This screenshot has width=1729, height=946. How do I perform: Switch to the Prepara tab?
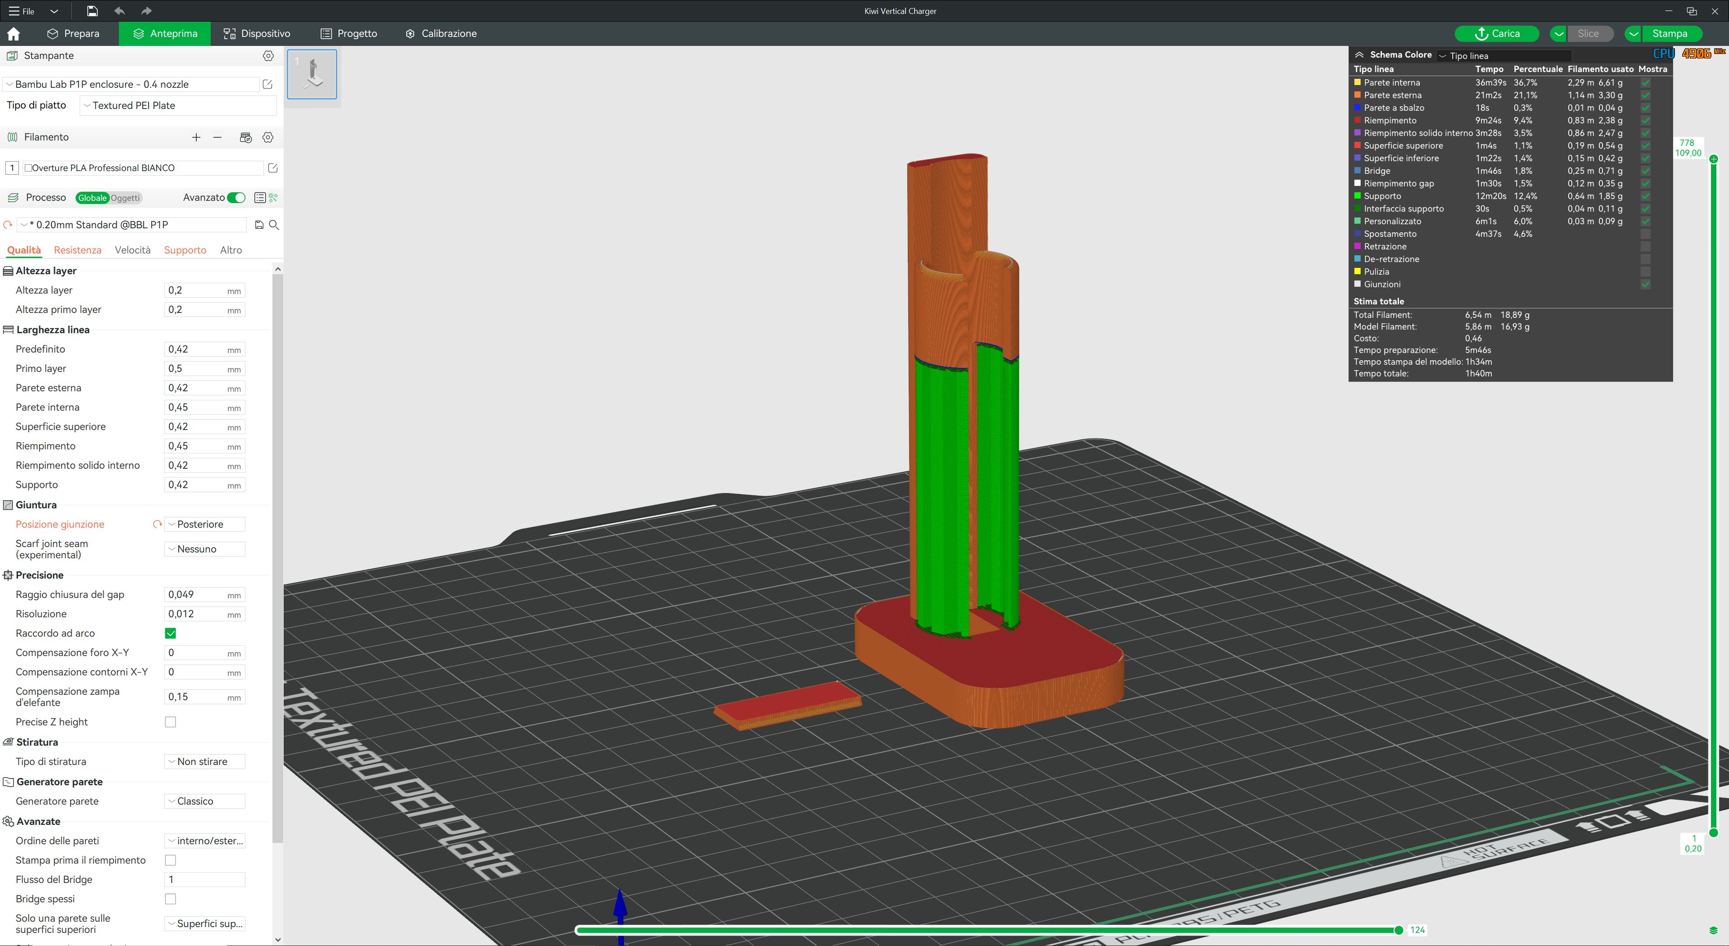tap(73, 34)
